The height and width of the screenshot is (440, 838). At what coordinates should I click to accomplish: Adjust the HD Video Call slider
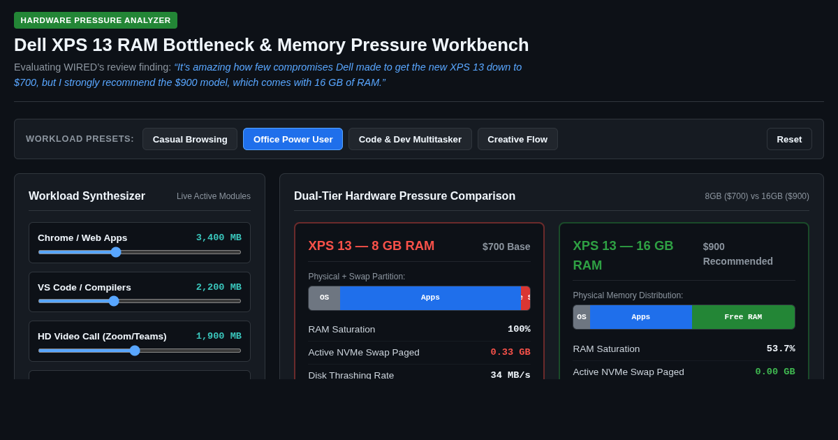point(140,351)
